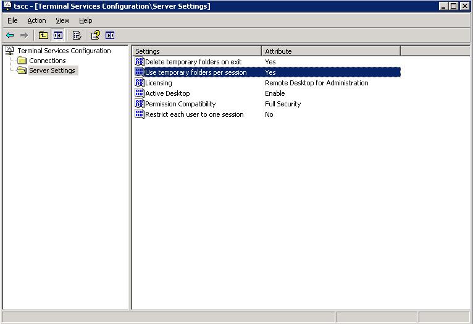
Task: Toggle the Show/Hide Console Tree button
Action: click(57, 35)
